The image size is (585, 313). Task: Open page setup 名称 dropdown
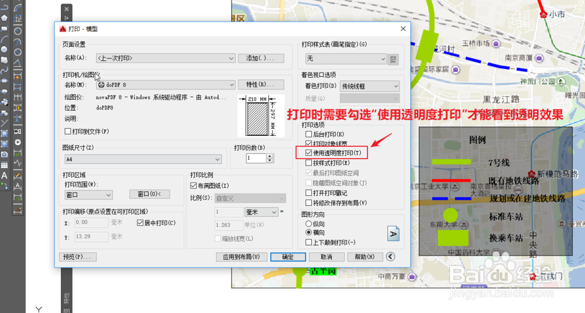(166, 58)
